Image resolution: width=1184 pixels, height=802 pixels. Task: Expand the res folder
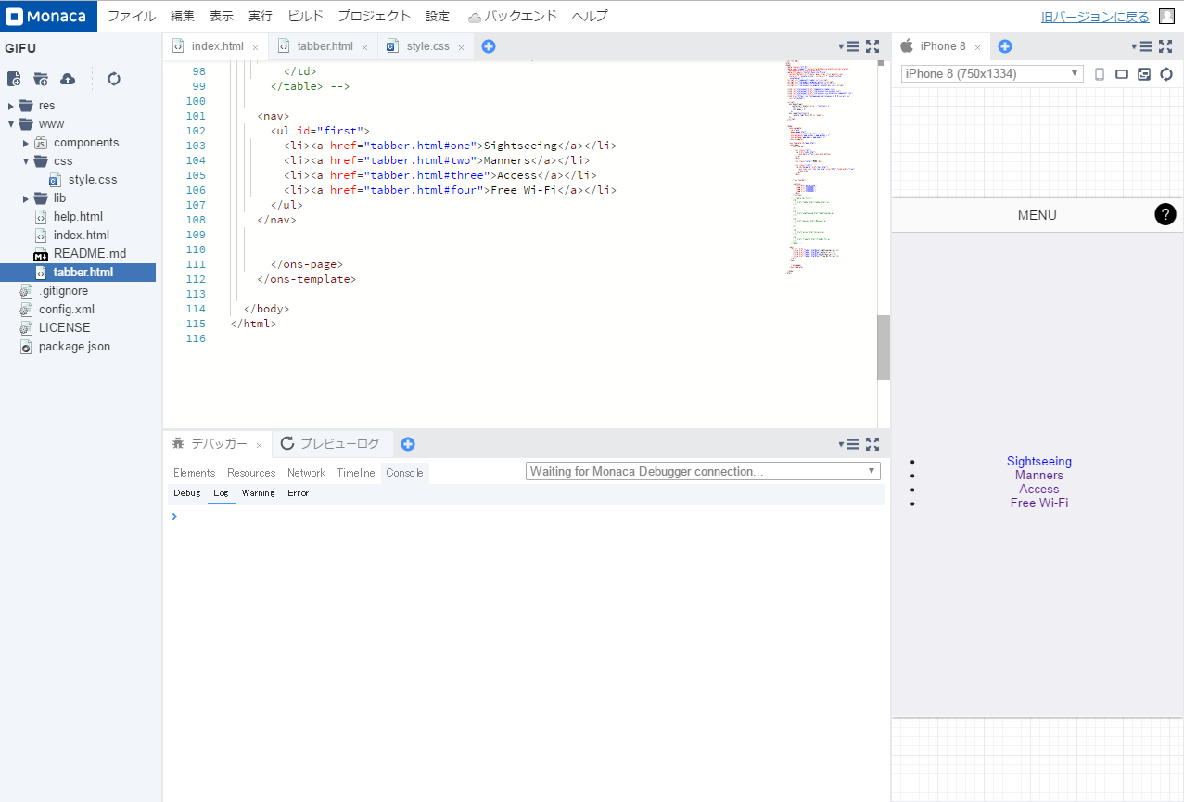(x=11, y=106)
